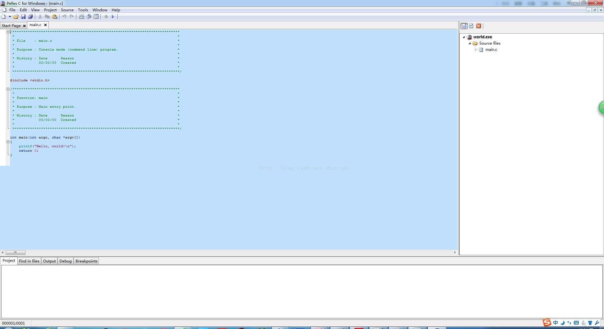Click the Paste clipboard icon

55,17
